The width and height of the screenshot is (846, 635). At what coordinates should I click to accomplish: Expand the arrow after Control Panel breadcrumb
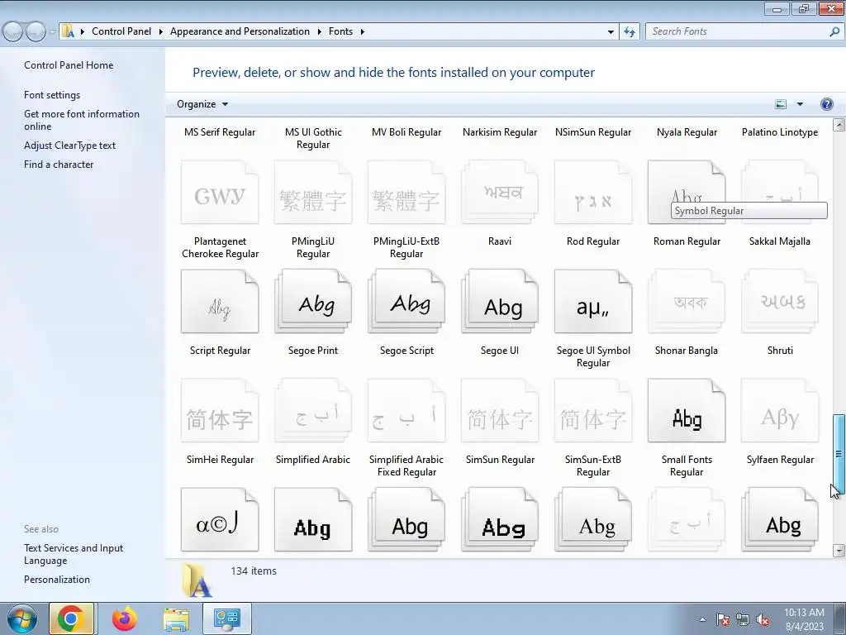(x=161, y=31)
